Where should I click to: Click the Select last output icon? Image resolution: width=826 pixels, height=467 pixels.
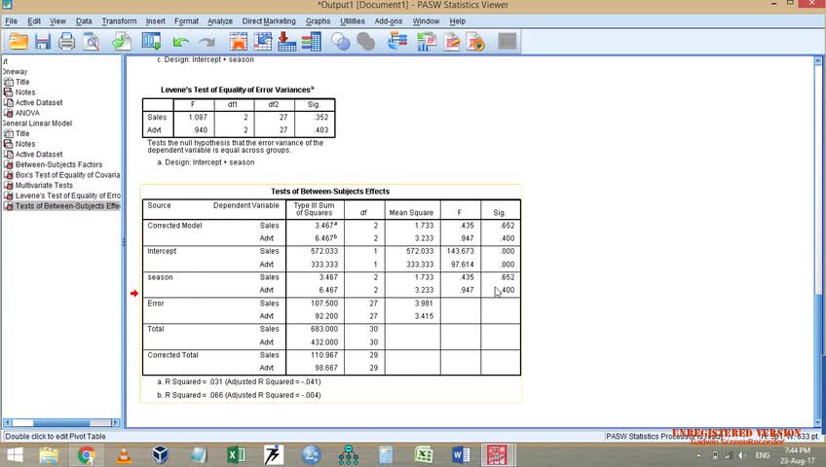397,41
